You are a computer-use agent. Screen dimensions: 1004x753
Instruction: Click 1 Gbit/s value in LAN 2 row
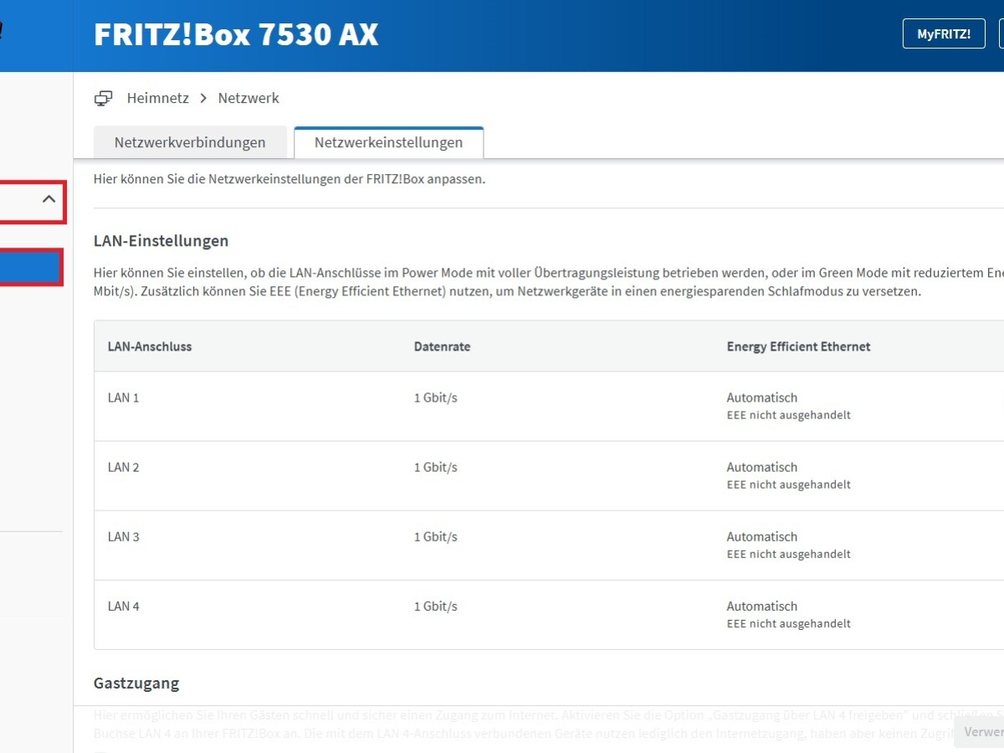pyautogui.click(x=436, y=468)
